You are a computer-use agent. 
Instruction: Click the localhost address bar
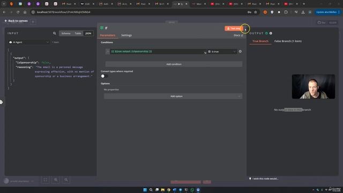(140, 12)
